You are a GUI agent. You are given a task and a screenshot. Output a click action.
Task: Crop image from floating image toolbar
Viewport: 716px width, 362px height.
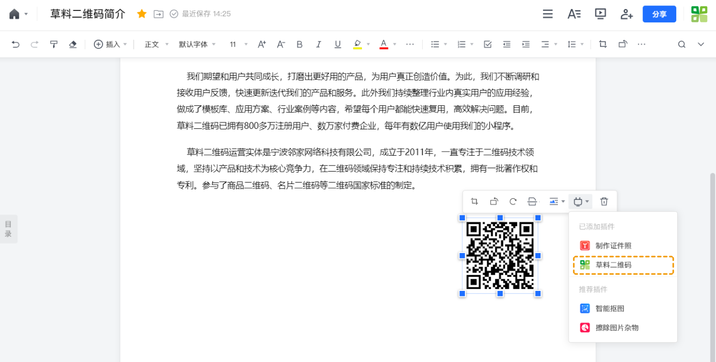pos(474,201)
